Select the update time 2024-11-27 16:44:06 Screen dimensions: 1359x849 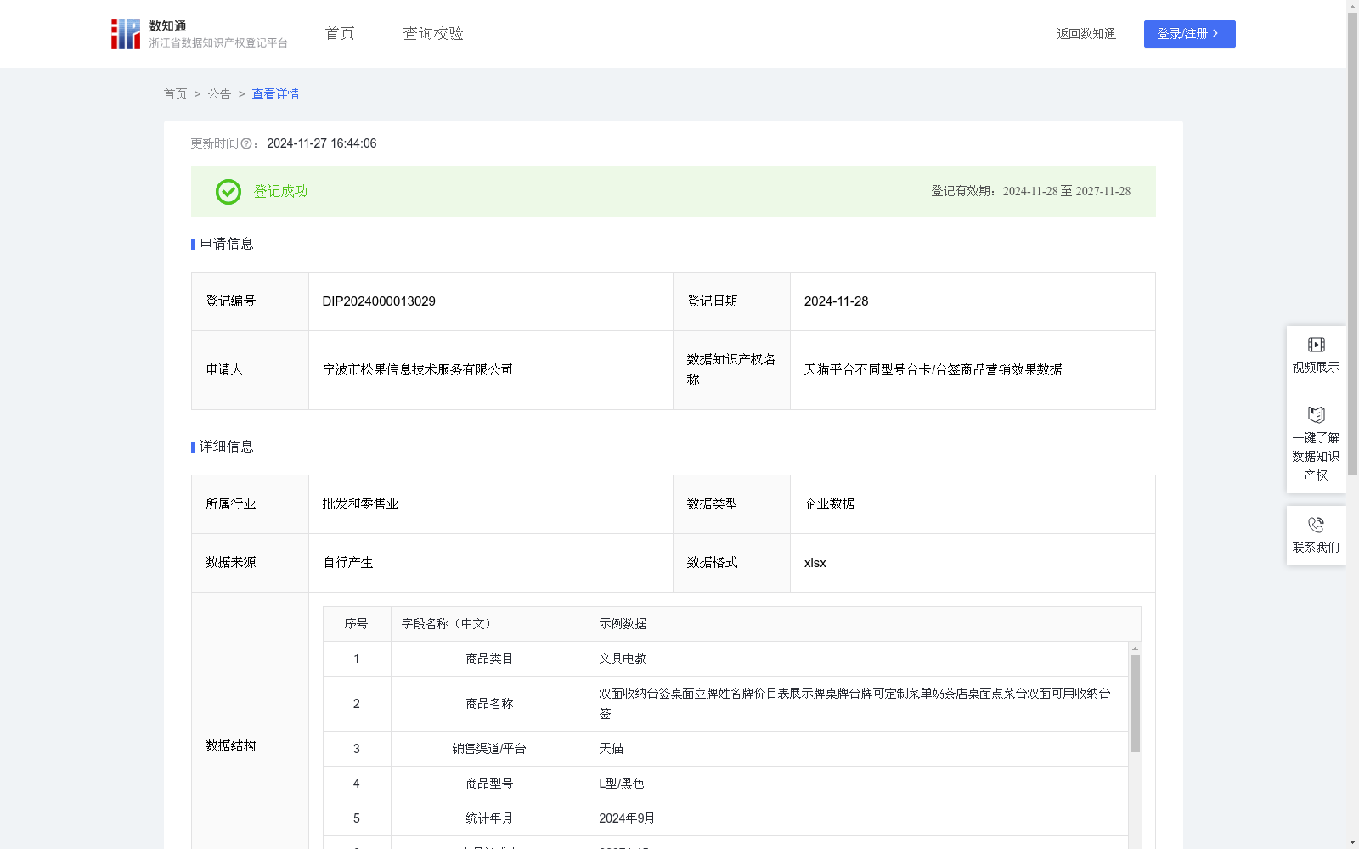(321, 143)
